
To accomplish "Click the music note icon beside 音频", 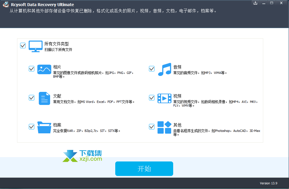I will tap(164, 69).
